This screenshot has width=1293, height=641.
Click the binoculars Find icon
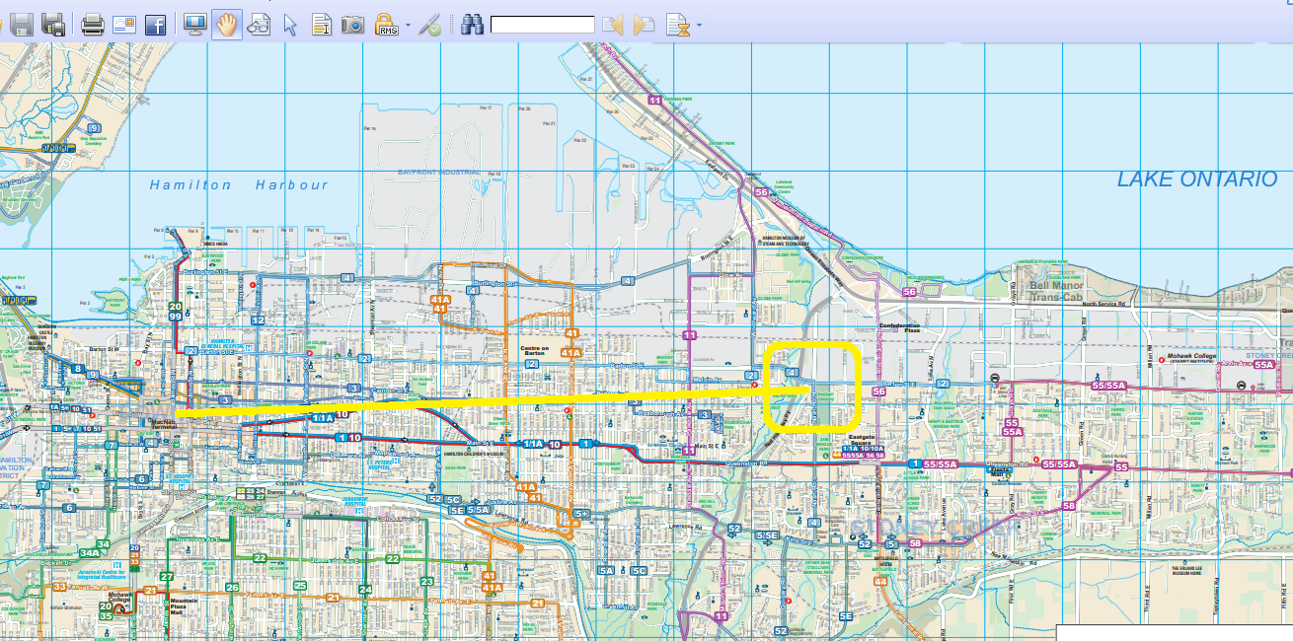472,25
